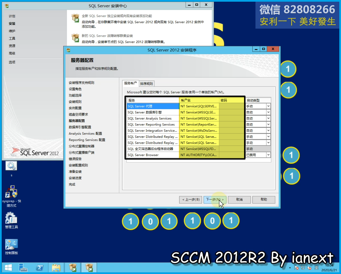This screenshot has height=274, width=341.
Task: Select the SQL Server 代理 service row
Action: (x=153, y=106)
